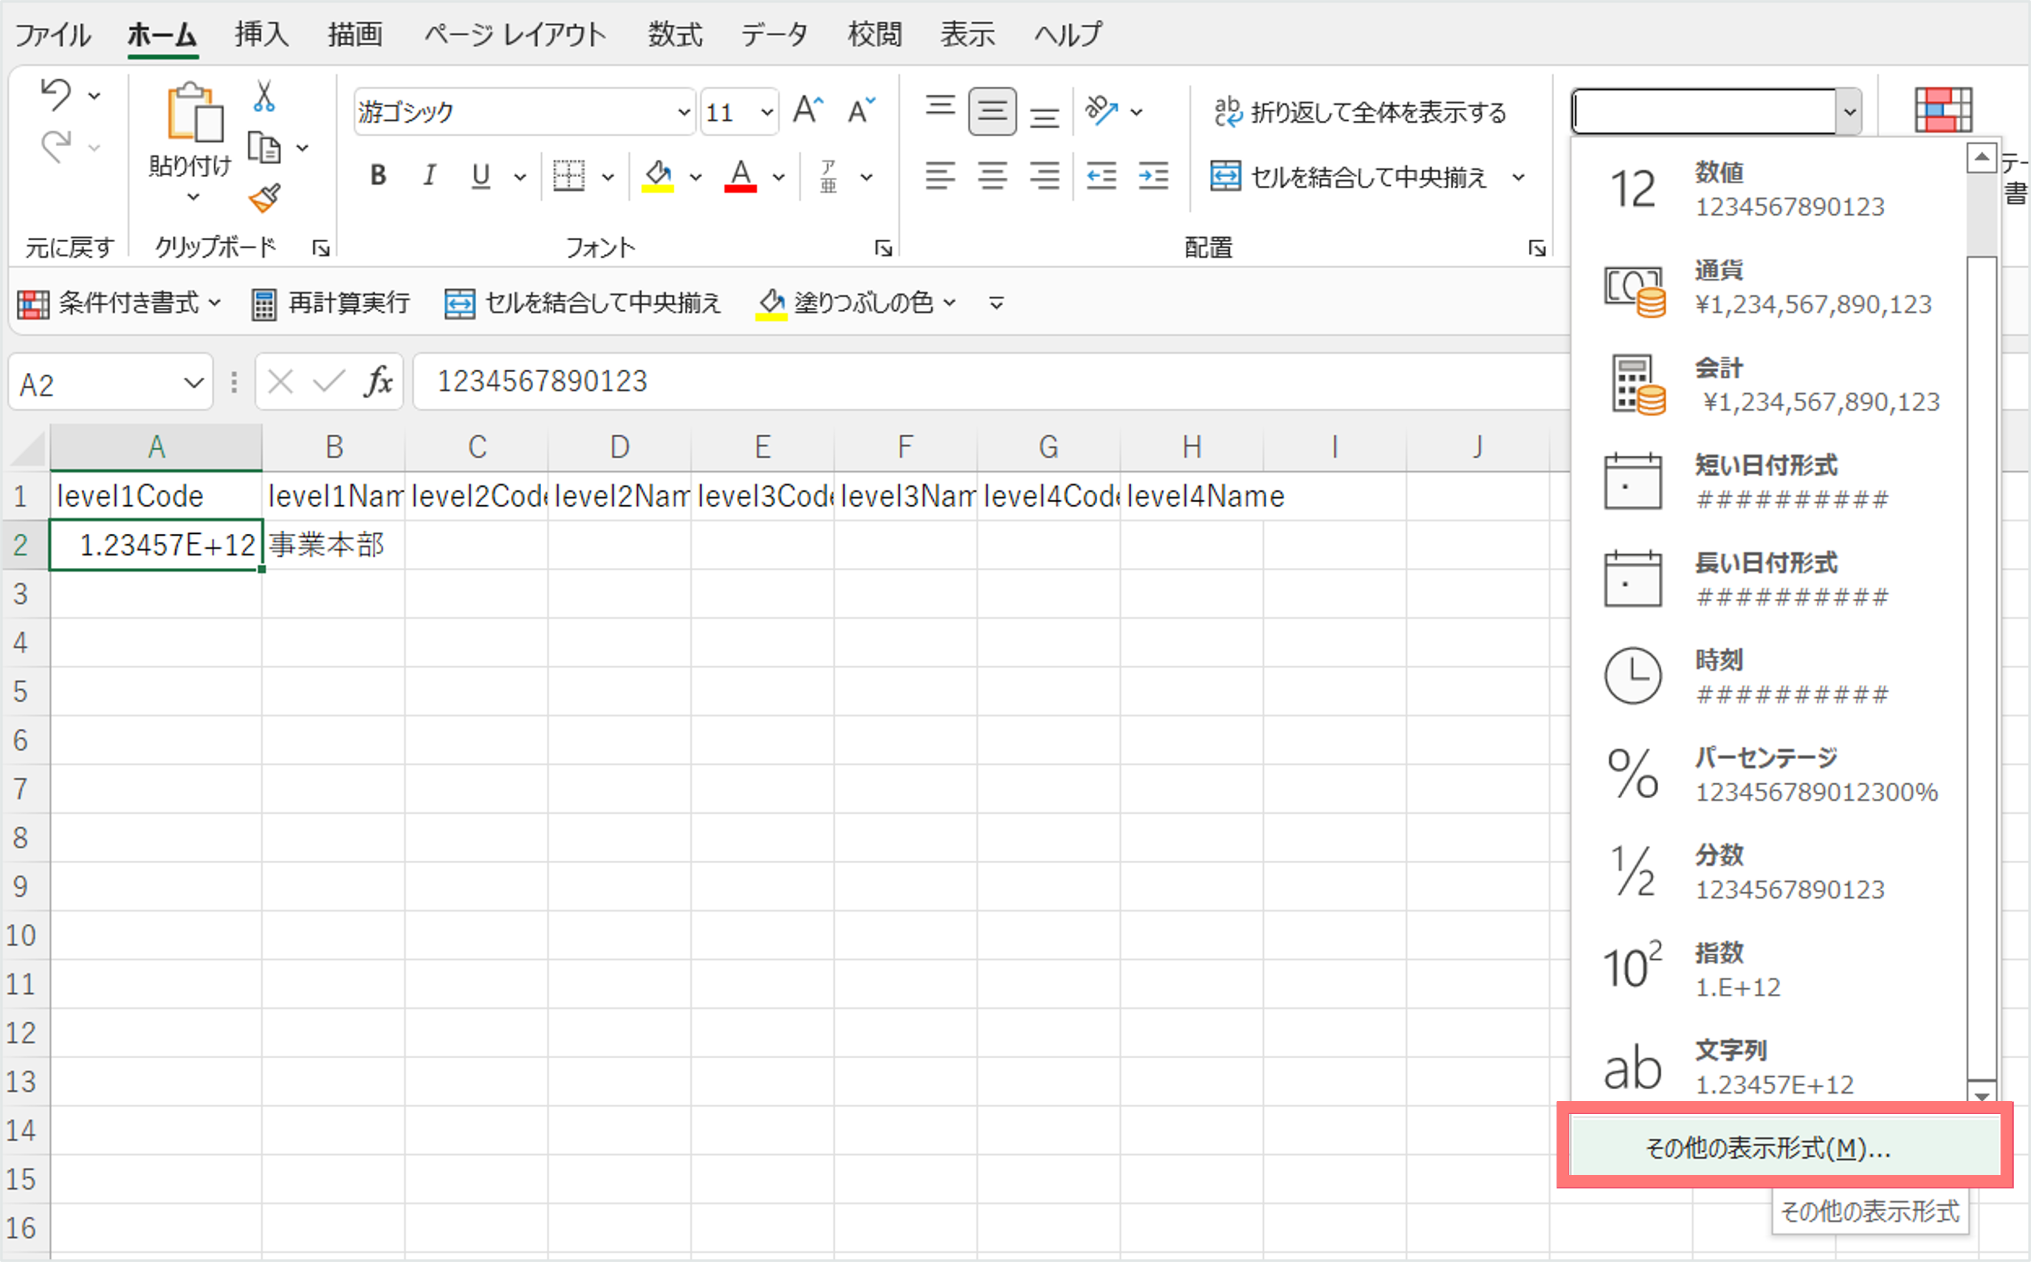Align text left
The image size is (2031, 1262).
(939, 176)
